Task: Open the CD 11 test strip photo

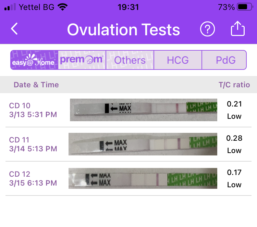Action: (x=143, y=144)
